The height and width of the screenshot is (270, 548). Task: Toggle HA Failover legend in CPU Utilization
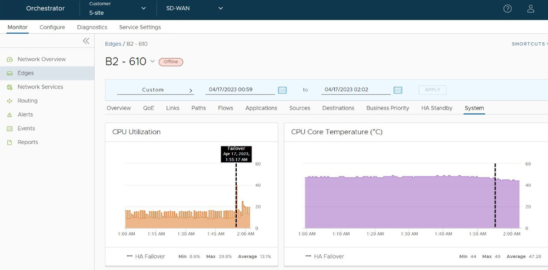coord(146,256)
